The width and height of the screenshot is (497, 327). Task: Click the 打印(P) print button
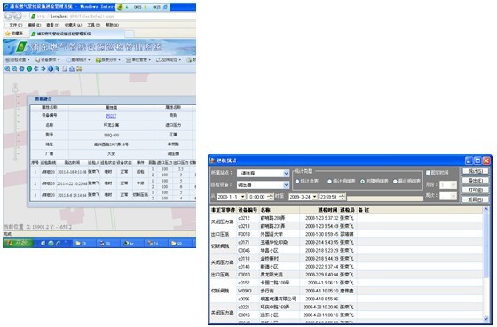pyautogui.click(x=476, y=190)
